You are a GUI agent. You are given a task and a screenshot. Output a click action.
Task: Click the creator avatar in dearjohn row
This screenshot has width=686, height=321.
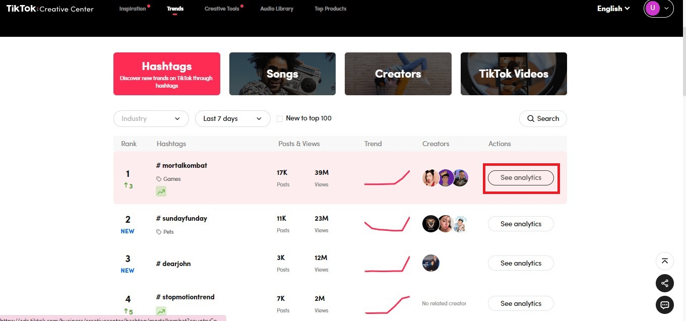(x=431, y=263)
